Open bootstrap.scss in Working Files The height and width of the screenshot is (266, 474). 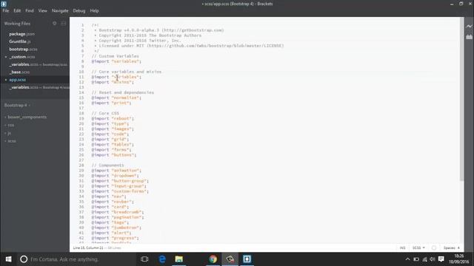click(x=23, y=50)
